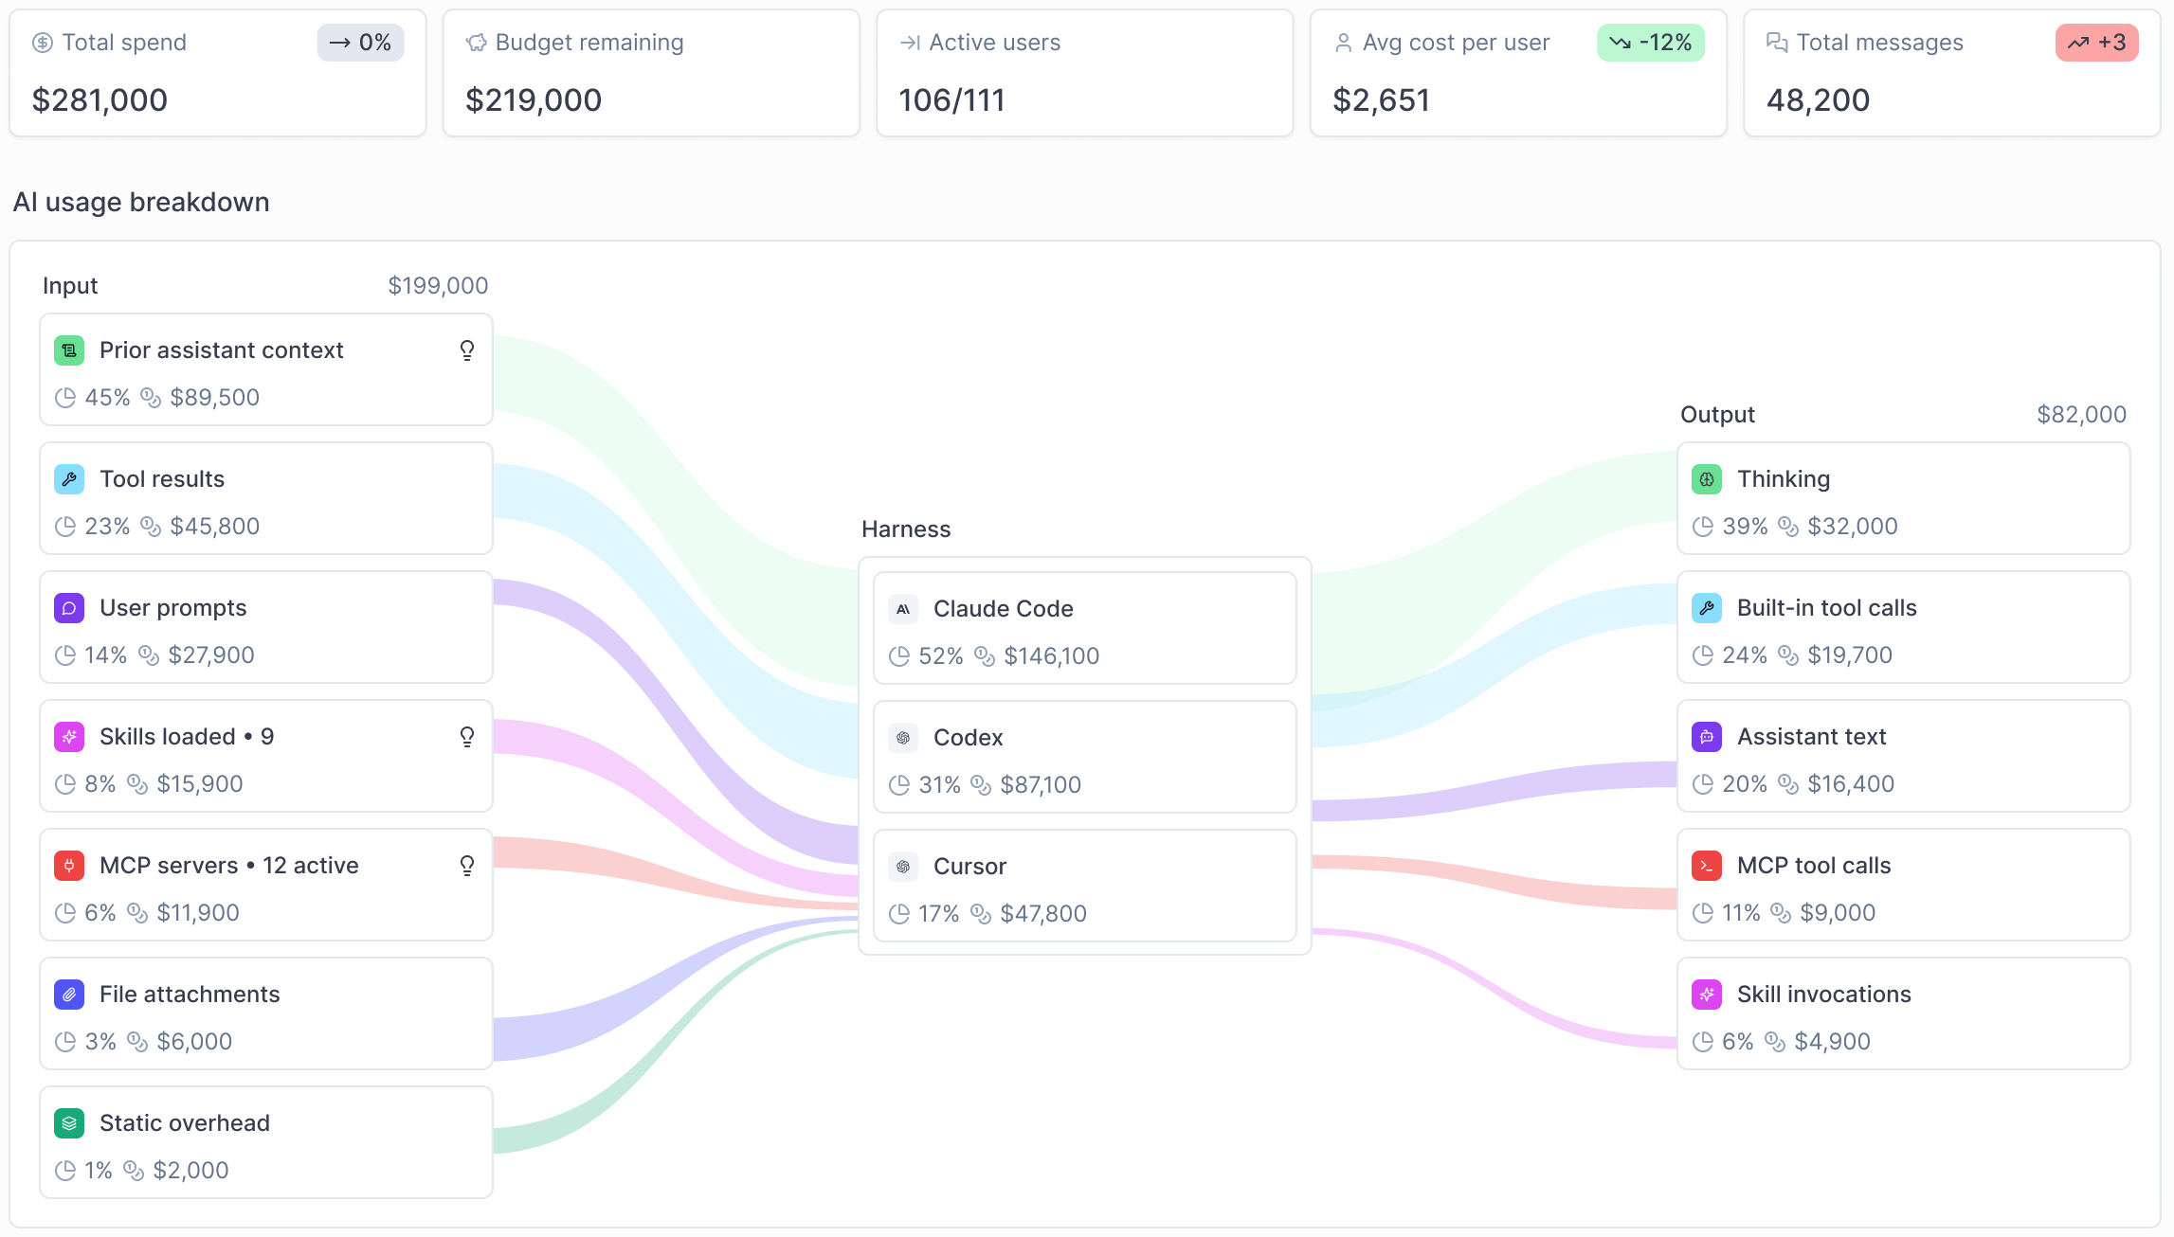Screen dimensions: 2174x1237
Task: Click the Harness column heading
Action: (x=905, y=529)
